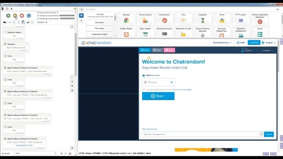Open the Network antenna action category
283x159 pixels.
pyautogui.click(x=184, y=19)
